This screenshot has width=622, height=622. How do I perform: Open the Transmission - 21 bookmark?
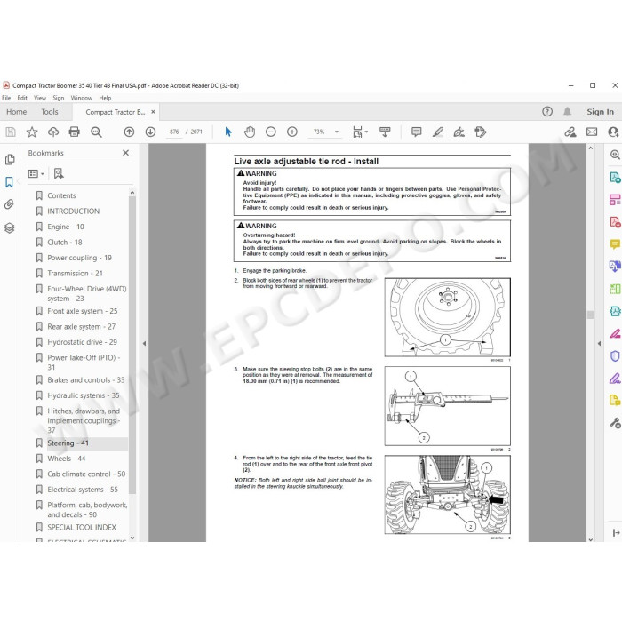click(75, 274)
